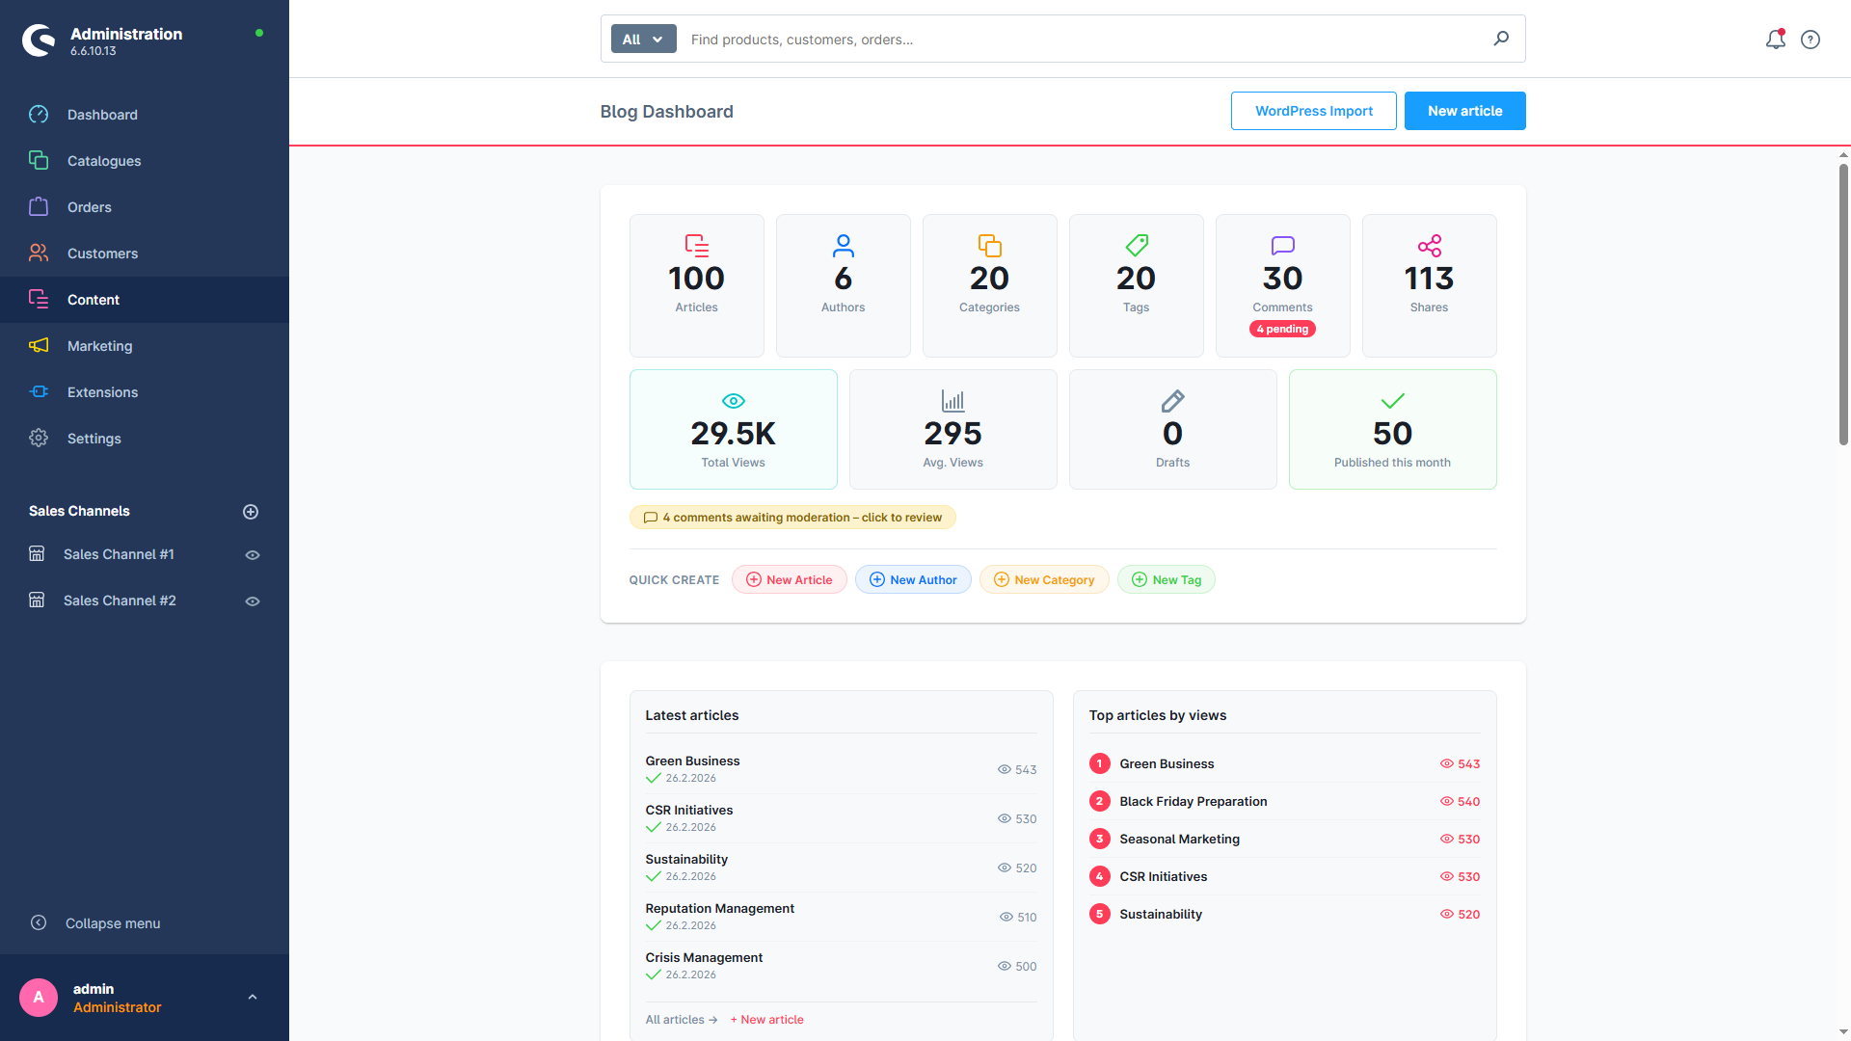This screenshot has height=1041, width=1851.
Task: Review the comments awaiting moderation banner
Action: [x=792, y=518]
